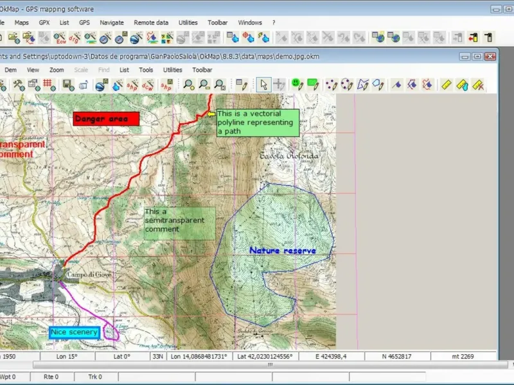The image size is (514, 385).
Task: Click the Lat 42,0230124556° status field
Action: [x=265, y=357]
